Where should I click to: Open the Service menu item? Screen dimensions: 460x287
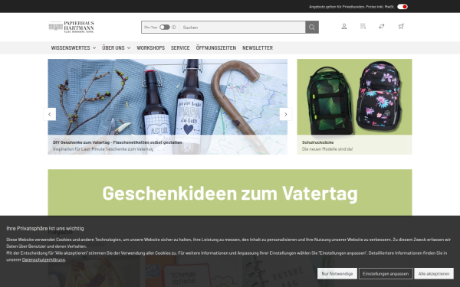[180, 47]
